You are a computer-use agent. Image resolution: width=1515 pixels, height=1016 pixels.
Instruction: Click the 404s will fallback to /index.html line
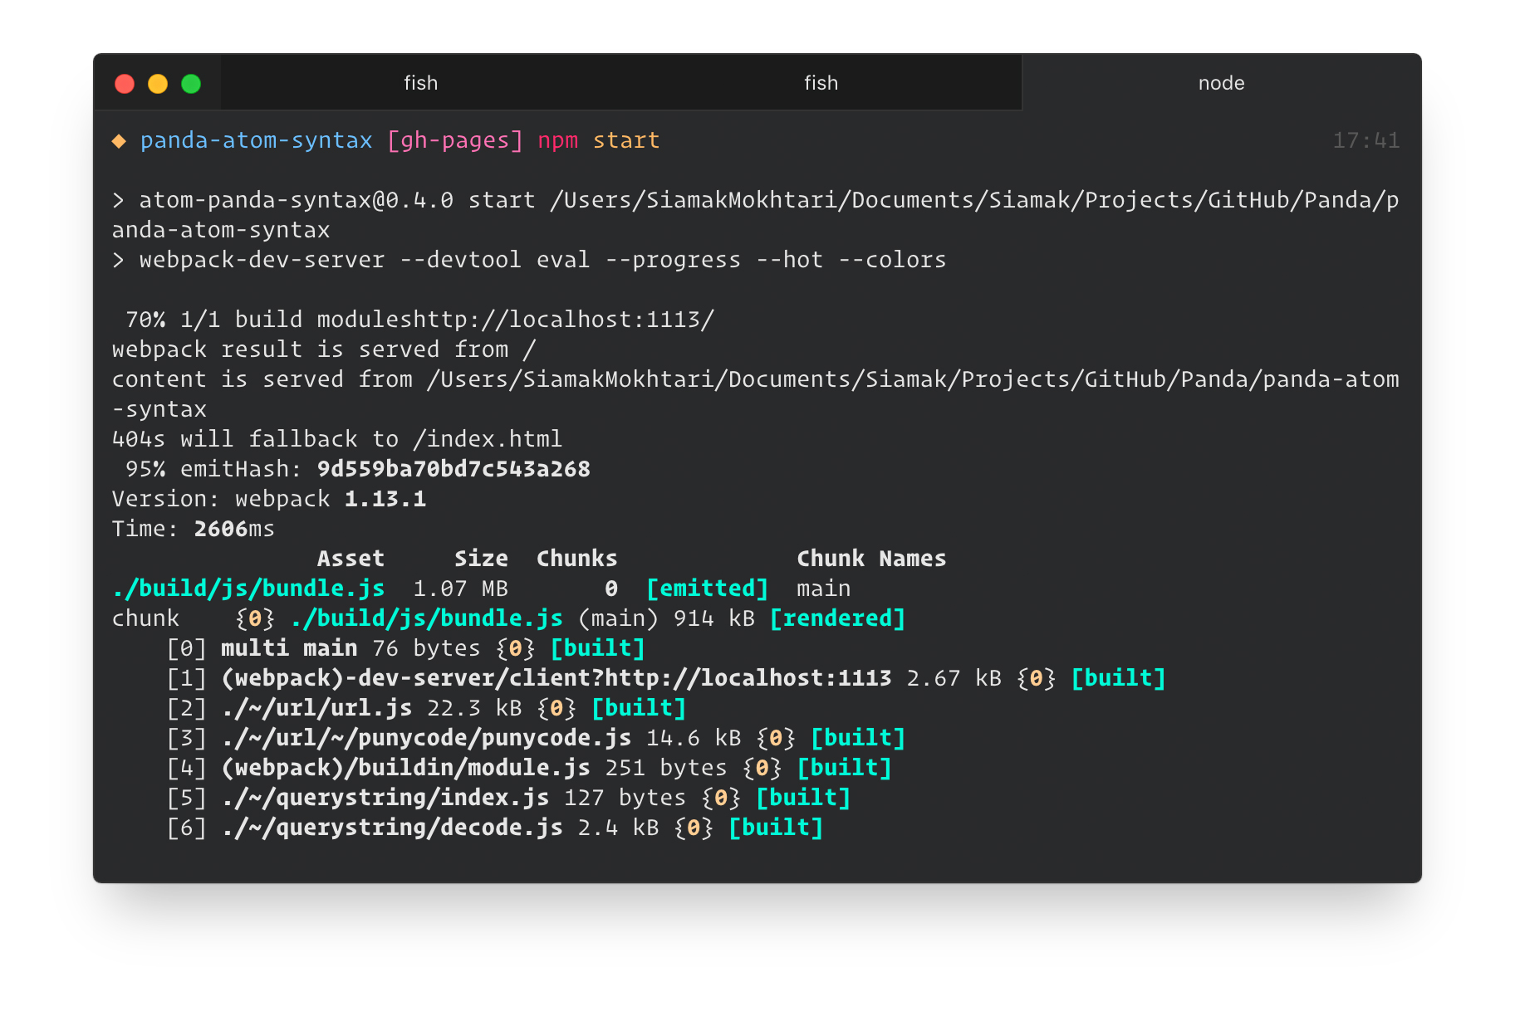coord(337,439)
